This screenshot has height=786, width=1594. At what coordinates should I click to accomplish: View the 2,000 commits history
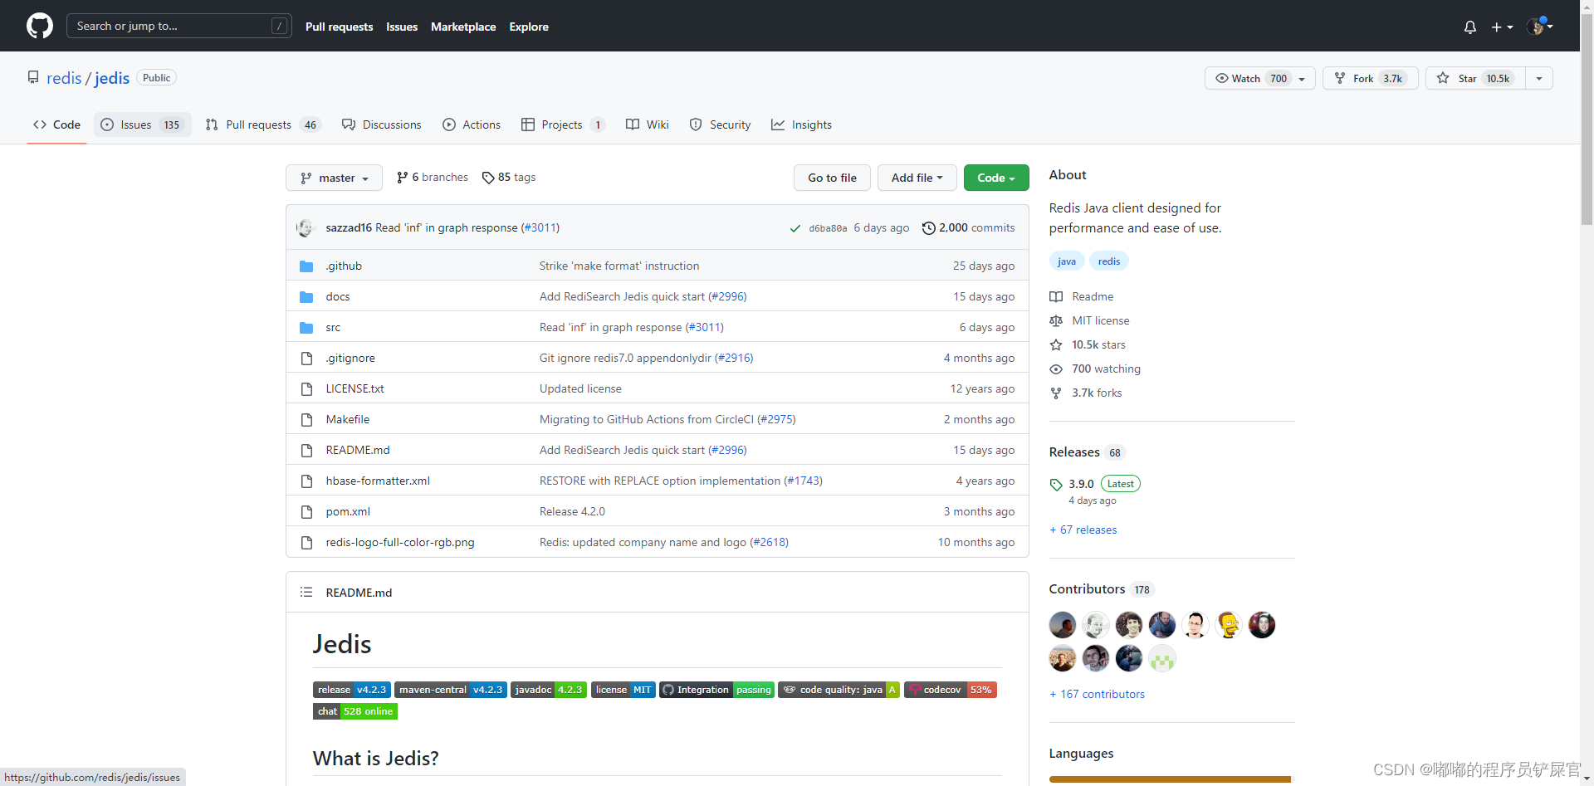969,227
